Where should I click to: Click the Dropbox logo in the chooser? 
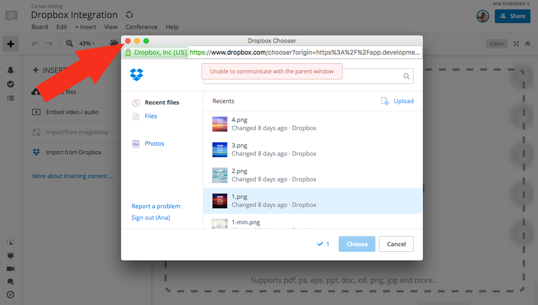pyautogui.click(x=136, y=74)
